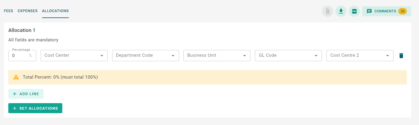The image size is (419, 125).
Task: Open the Comments panel button
Action: point(385,11)
